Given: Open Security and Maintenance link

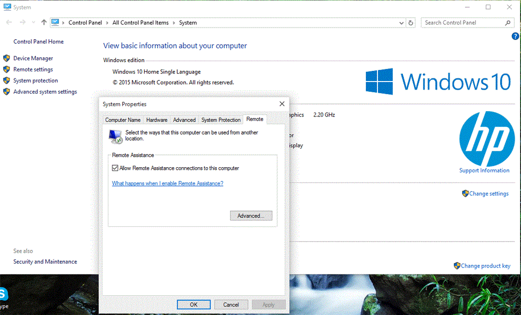Looking at the screenshot, I should tap(45, 261).
